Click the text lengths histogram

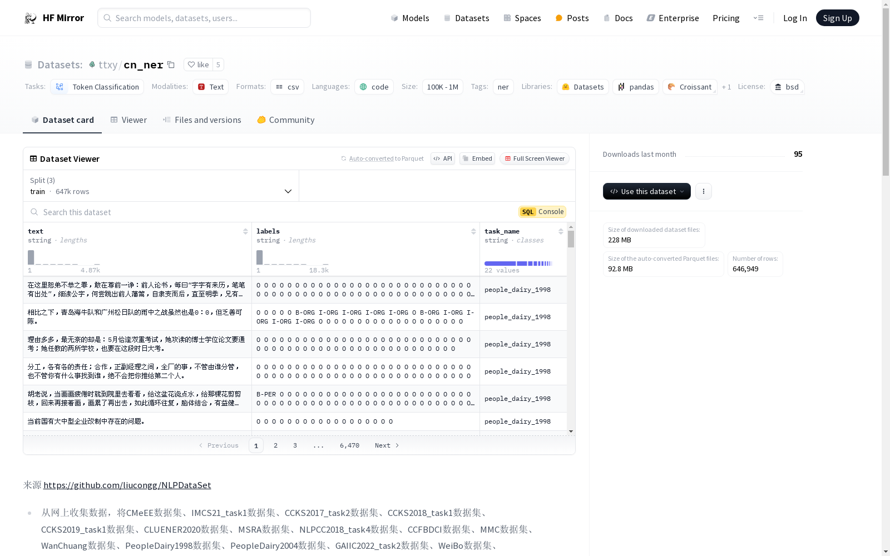(64, 257)
